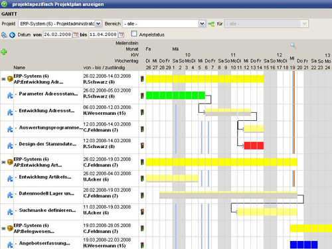Click the green help icon in title bar
Image resolution: width=332 pixels, height=249 pixels.
(x=4, y=4)
